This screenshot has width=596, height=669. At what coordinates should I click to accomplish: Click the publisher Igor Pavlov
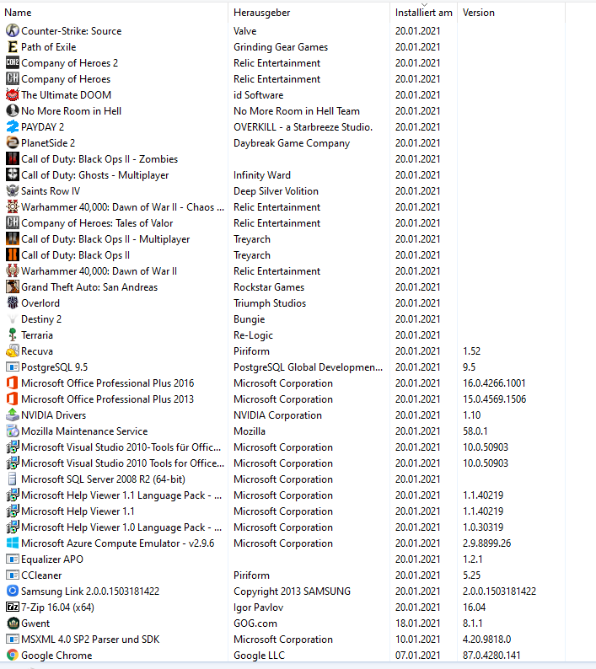[x=258, y=607]
